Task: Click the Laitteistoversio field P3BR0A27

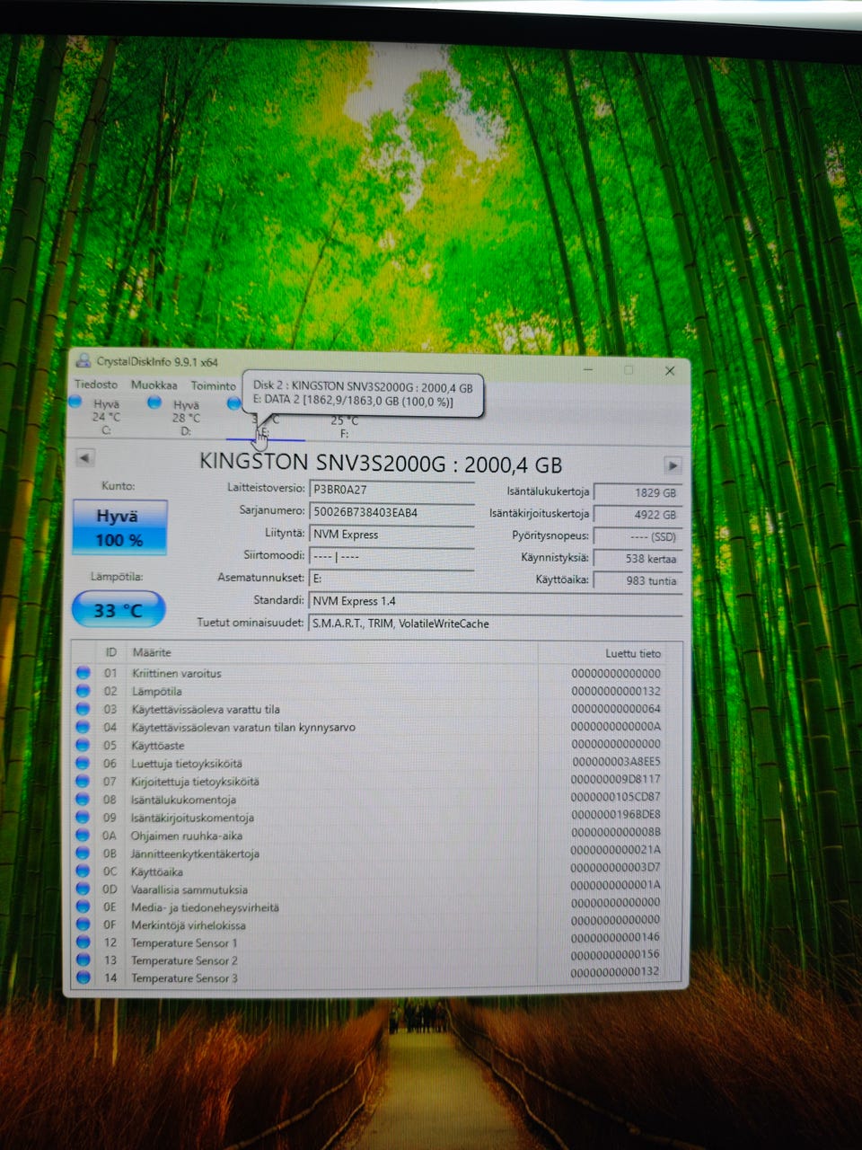Action: tap(391, 490)
